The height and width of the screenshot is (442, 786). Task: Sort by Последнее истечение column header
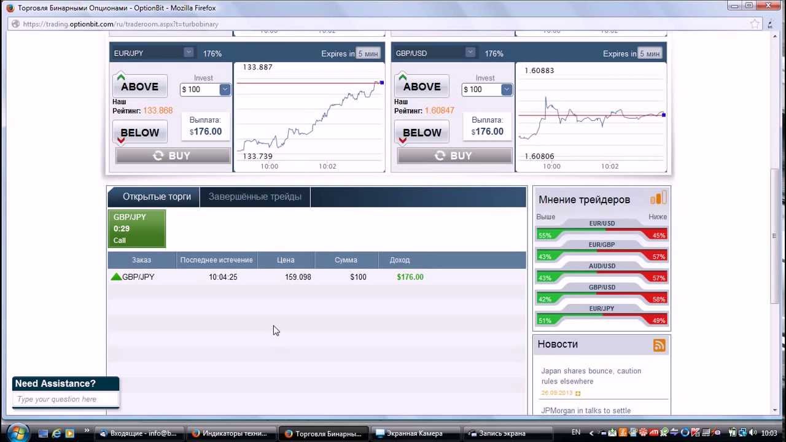217,260
